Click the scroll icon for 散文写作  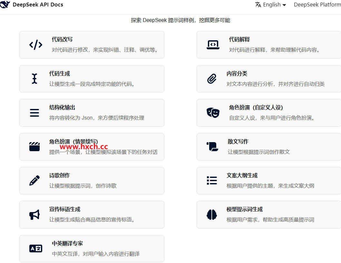tap(212, 147)
